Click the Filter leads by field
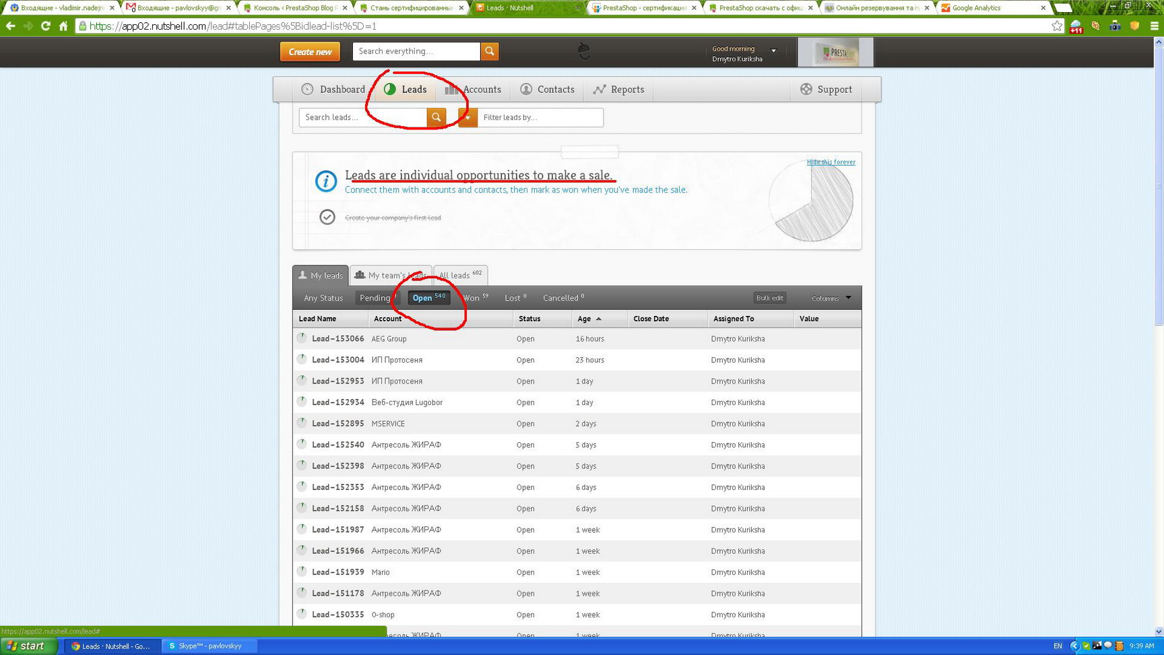 pos(540,117)
